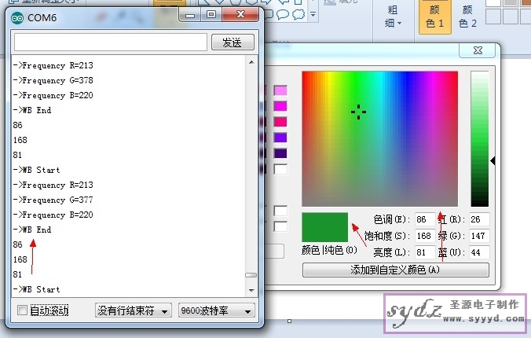531x338 pixels.
Task: Click the green luminance gradient bar
Action: pyautogui.click(x=479, y=138)
